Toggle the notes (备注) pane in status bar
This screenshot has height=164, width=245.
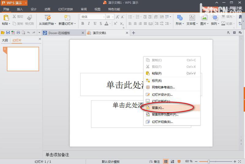coord(155,161)
